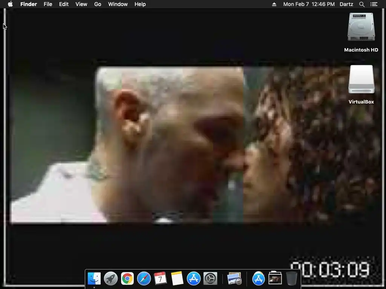The width and height of the screenshot is (386, 289).
Task: Open Spotlight search magnifier
Action: point(361,4)
